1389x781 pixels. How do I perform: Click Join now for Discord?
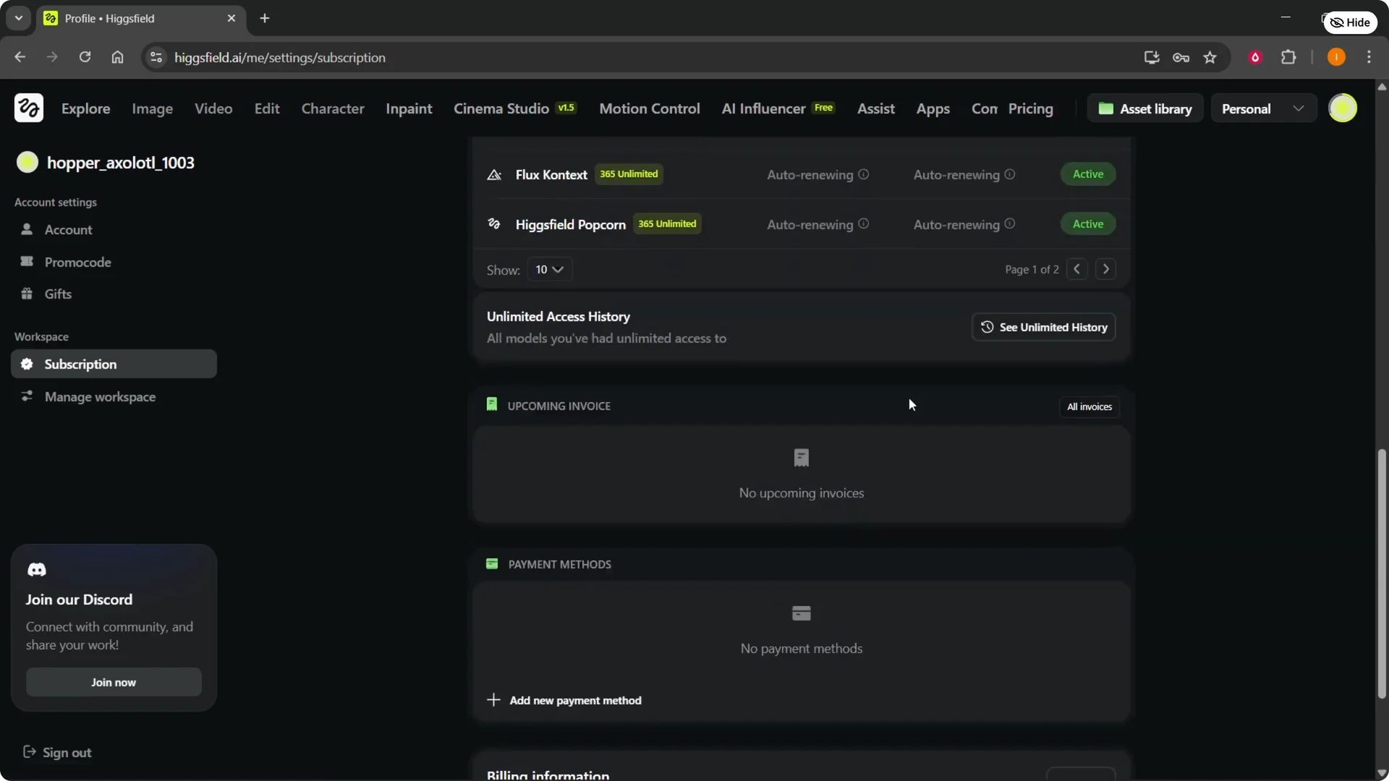click(x=113, y=682)
